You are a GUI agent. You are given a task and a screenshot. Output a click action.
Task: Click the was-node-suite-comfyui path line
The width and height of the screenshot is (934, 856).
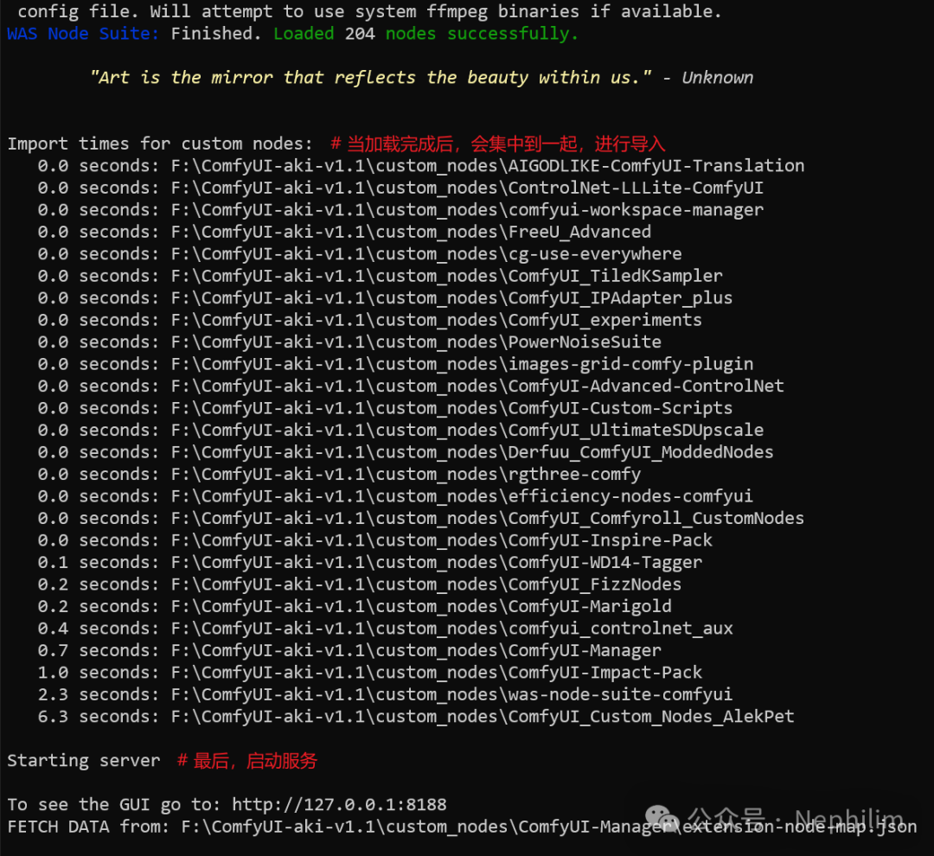tap(385, 694)
